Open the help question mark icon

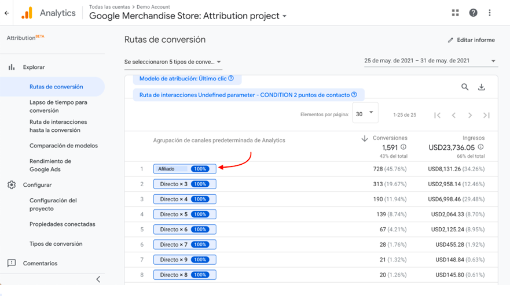tap(474, 13)
